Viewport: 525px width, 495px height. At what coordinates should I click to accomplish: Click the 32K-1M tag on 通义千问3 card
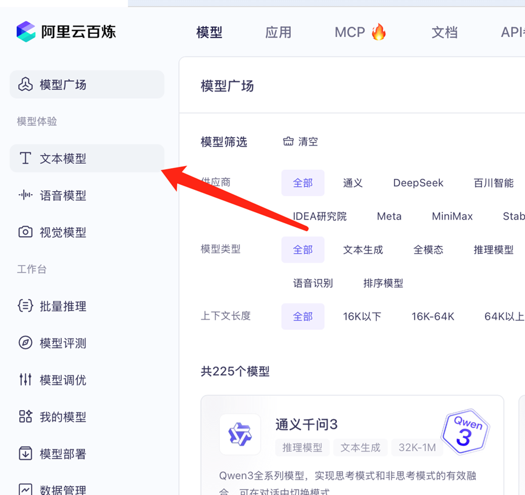[417, 448]
